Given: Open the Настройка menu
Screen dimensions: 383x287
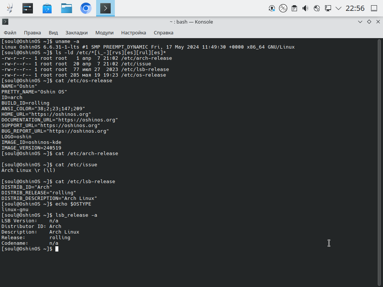Looking at the screenshot, I should click(x=134, y=33).
